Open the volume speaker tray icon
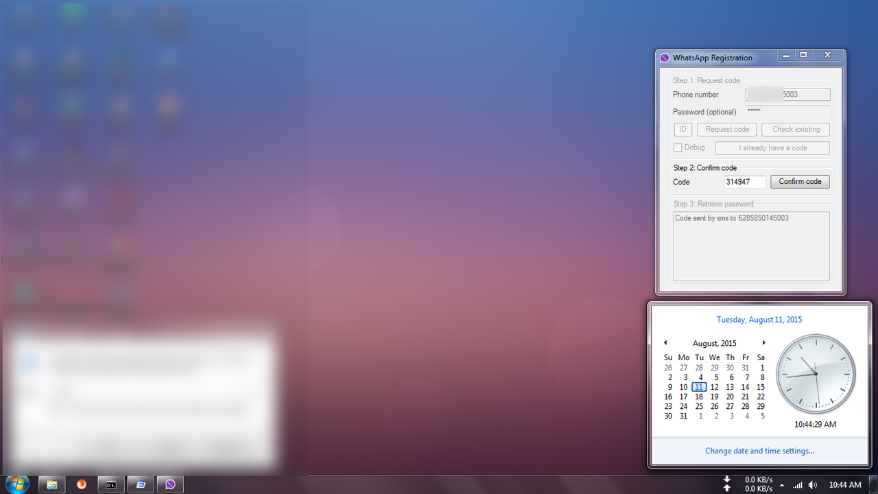Viewport: 878px width, 494px height. click(813, 485)
